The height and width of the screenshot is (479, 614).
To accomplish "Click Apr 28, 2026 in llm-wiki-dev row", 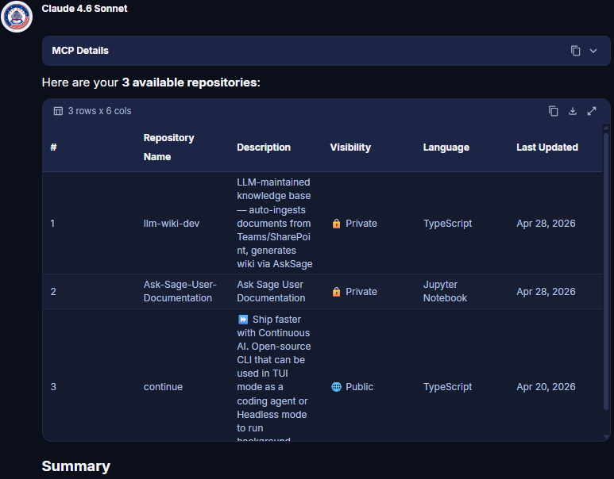I will [546, 224].
